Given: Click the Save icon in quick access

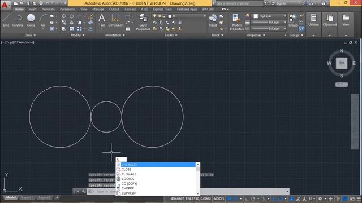Looking at the screenshot, I should click(28, 3).
